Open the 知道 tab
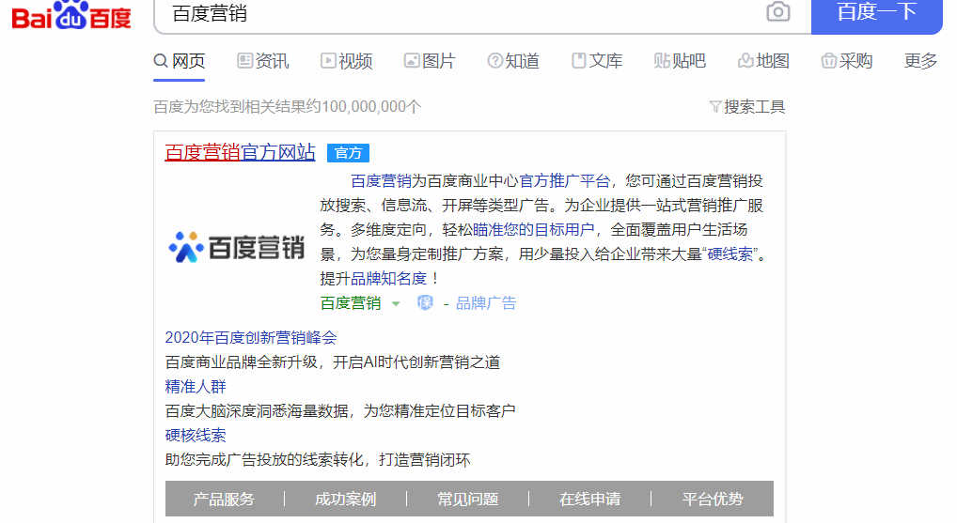Image resolution: width=957 pixels, height=523 pixels. [x=512, y=61]
